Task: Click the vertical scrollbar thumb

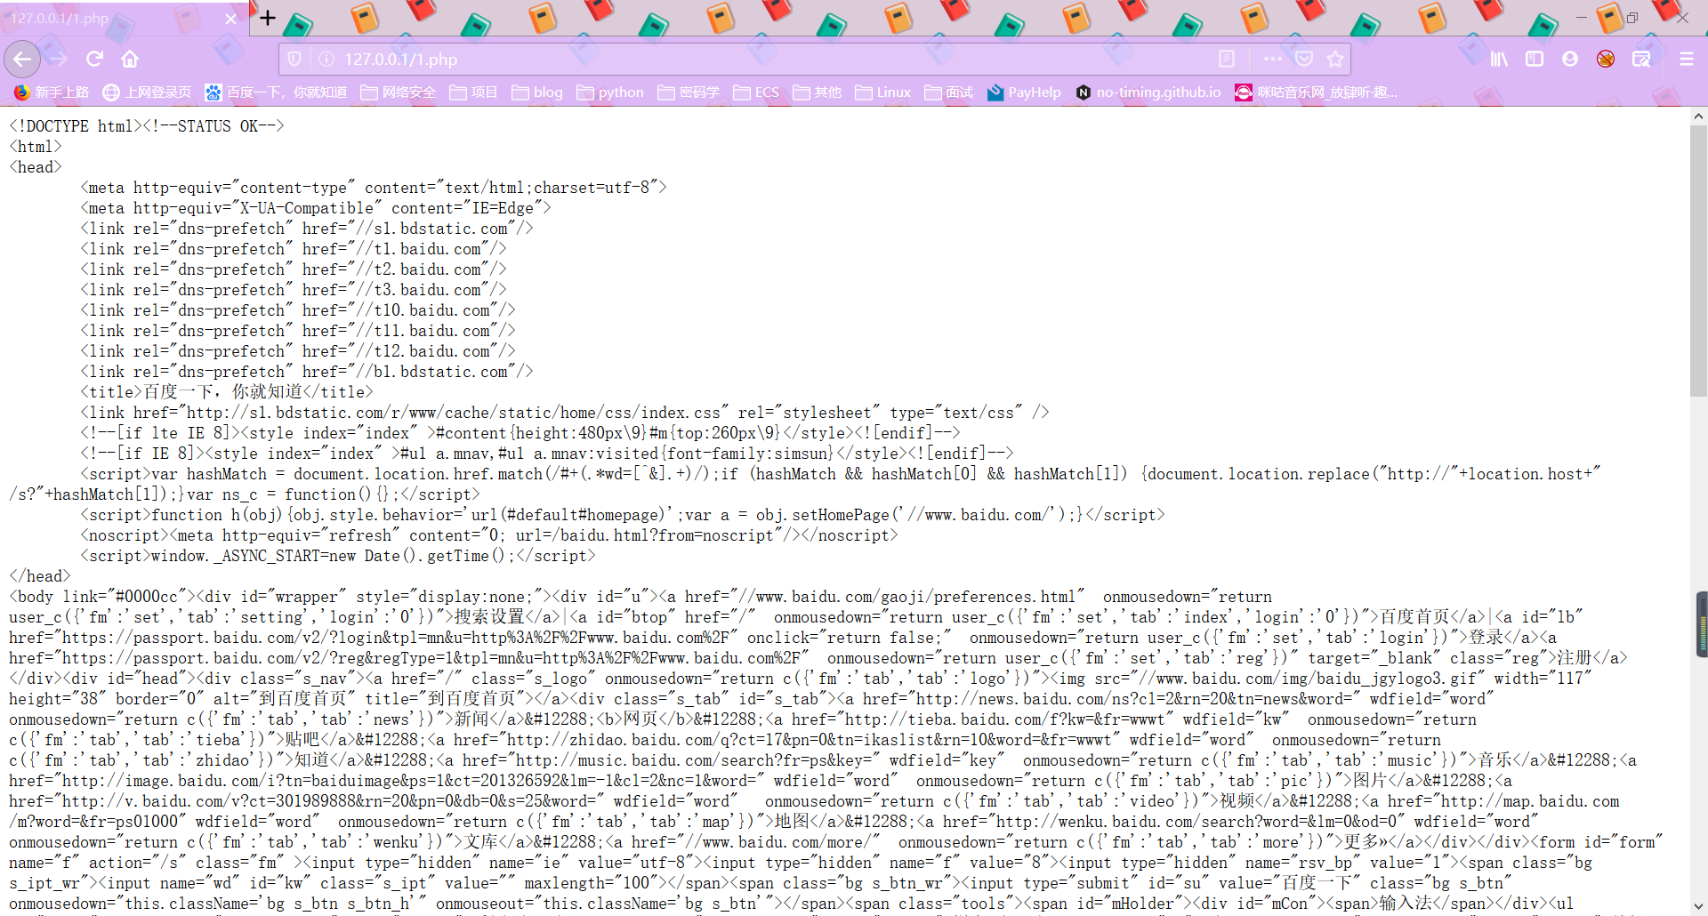Action: 1698,261
